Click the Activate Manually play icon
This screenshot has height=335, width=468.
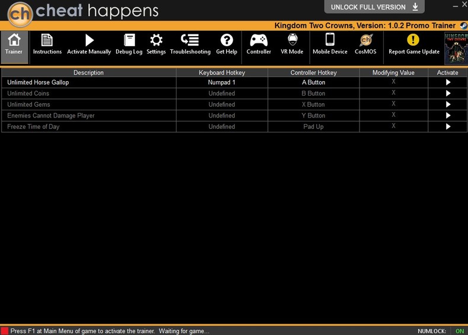click(x=89, y=40)
